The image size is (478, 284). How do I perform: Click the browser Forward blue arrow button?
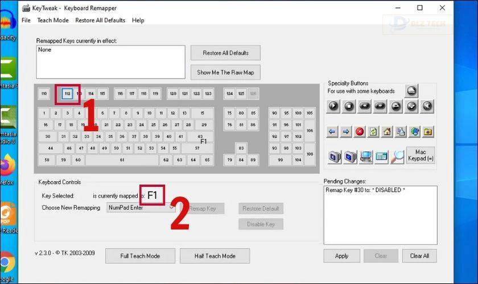[x=346, y=132]
